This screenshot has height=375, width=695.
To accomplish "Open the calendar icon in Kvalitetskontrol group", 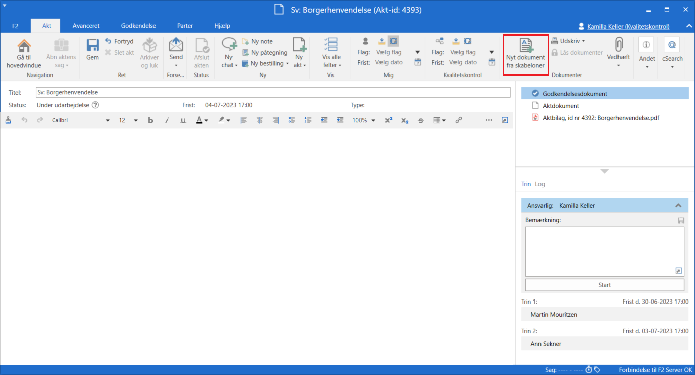I will [x=492, y=62].
